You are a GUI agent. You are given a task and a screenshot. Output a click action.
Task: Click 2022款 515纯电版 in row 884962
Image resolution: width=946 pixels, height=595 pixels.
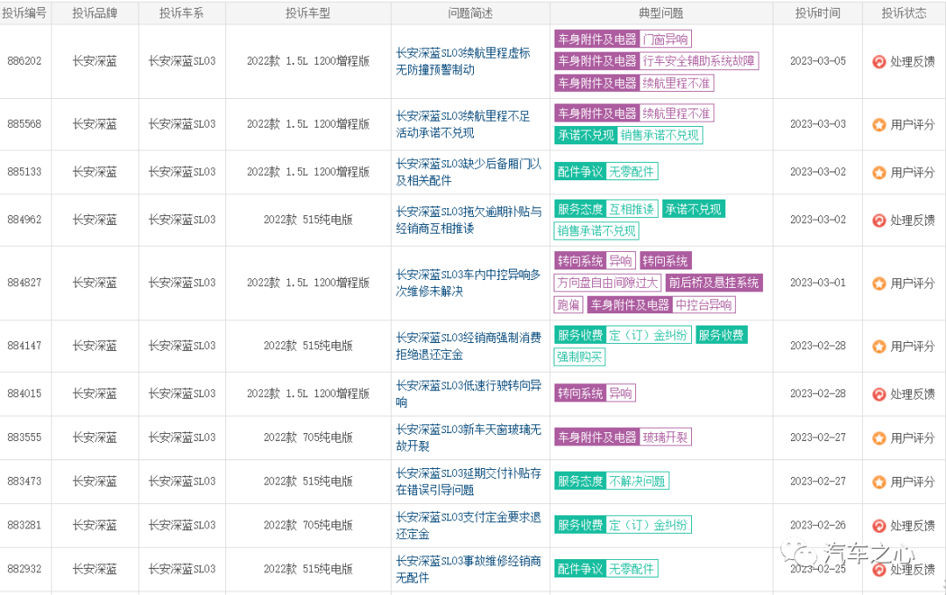(x=308, y=220)
